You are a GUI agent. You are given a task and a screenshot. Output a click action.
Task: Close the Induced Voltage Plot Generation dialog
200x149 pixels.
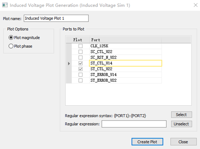(x=196, y=5)
